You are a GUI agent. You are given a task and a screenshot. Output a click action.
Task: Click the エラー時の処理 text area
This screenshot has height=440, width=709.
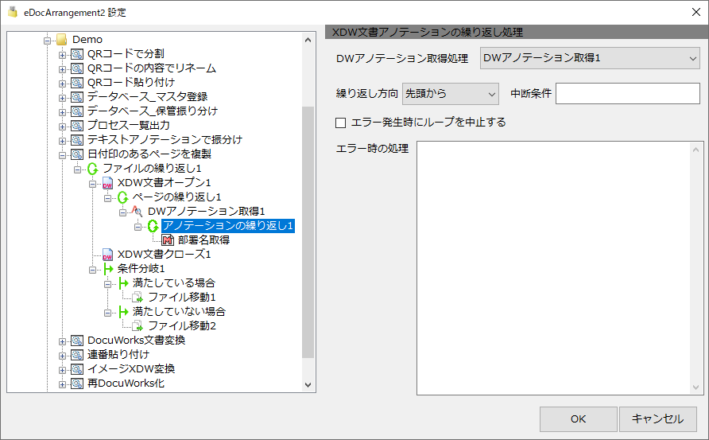560,268
